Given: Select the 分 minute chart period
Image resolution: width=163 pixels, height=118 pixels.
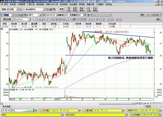Looking at the screenshot, I should click(94, 15).
